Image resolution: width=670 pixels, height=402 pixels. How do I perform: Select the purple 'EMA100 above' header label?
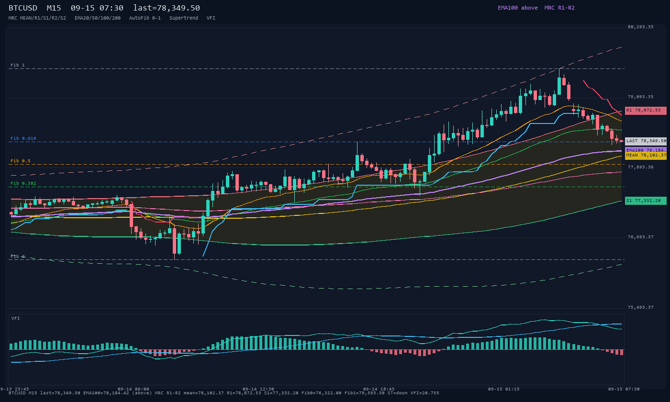point(518,8)
